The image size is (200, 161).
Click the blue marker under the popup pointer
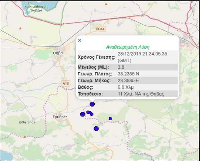92,104
